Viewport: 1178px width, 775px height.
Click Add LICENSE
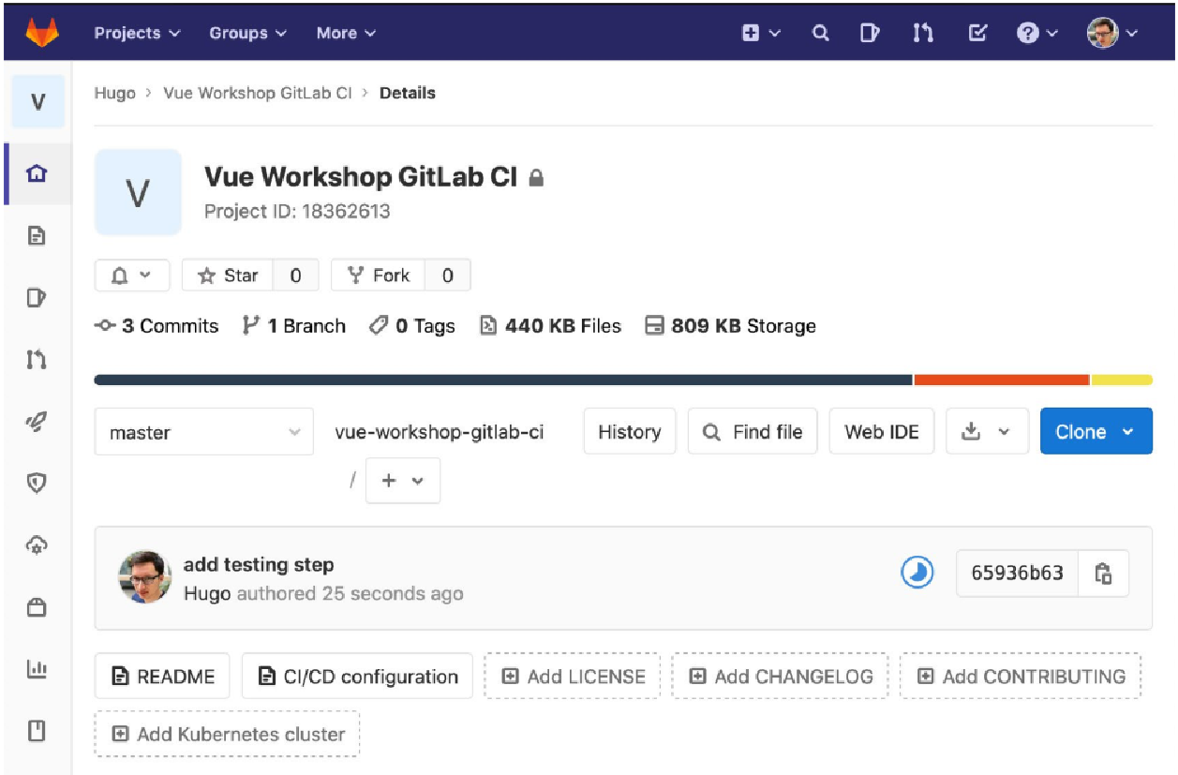pyautogui.click(x=573, y=676)
